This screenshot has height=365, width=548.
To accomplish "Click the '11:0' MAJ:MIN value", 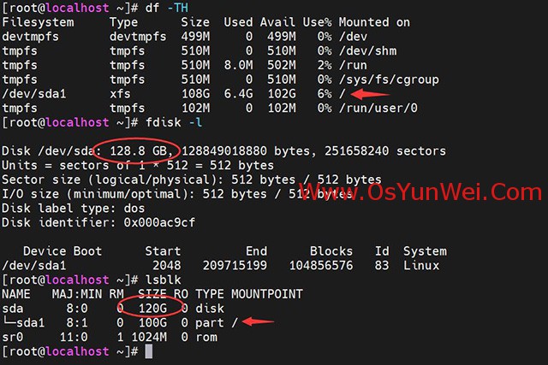I will (74, 337).
